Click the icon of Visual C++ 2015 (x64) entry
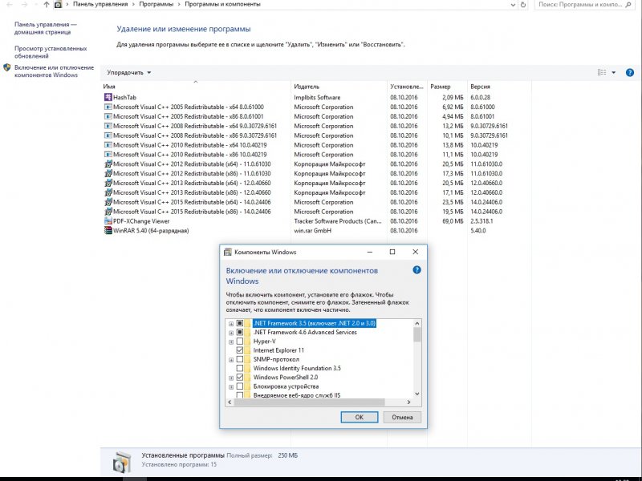The width and height of the screenshot is (642, 481). coord(108,202)
